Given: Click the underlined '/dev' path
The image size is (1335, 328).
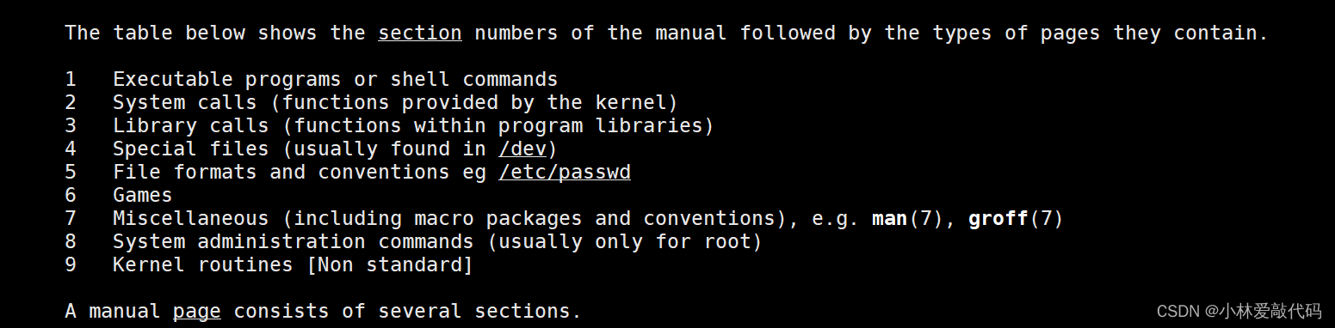Looking at the screenshot, I should [x=522, y=149].
